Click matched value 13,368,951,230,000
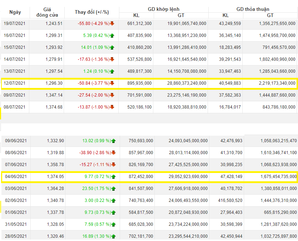 coord(187,35)
